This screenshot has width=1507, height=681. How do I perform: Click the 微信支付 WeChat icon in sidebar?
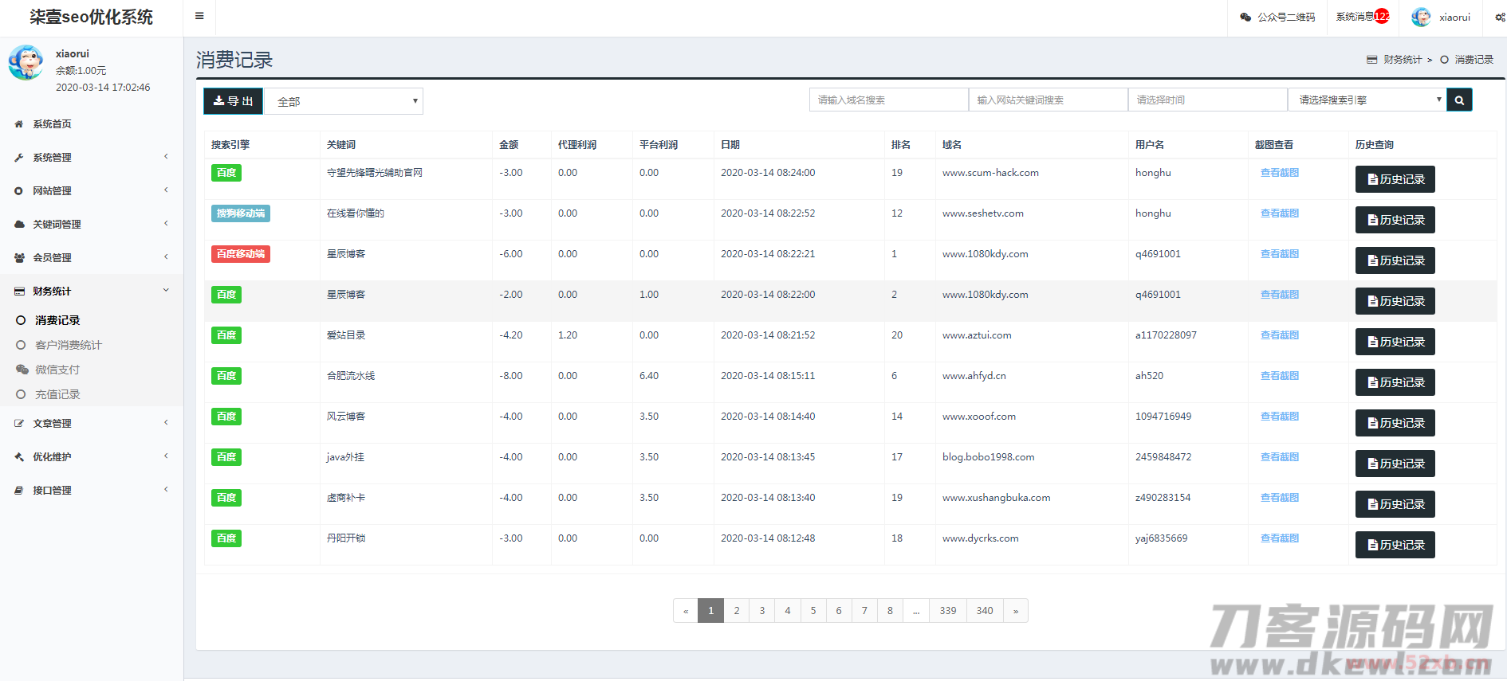point(22,370)
